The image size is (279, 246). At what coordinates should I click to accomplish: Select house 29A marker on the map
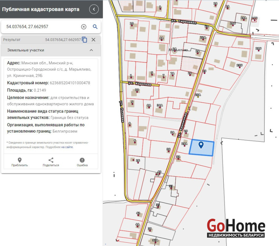tap(185, 144)
